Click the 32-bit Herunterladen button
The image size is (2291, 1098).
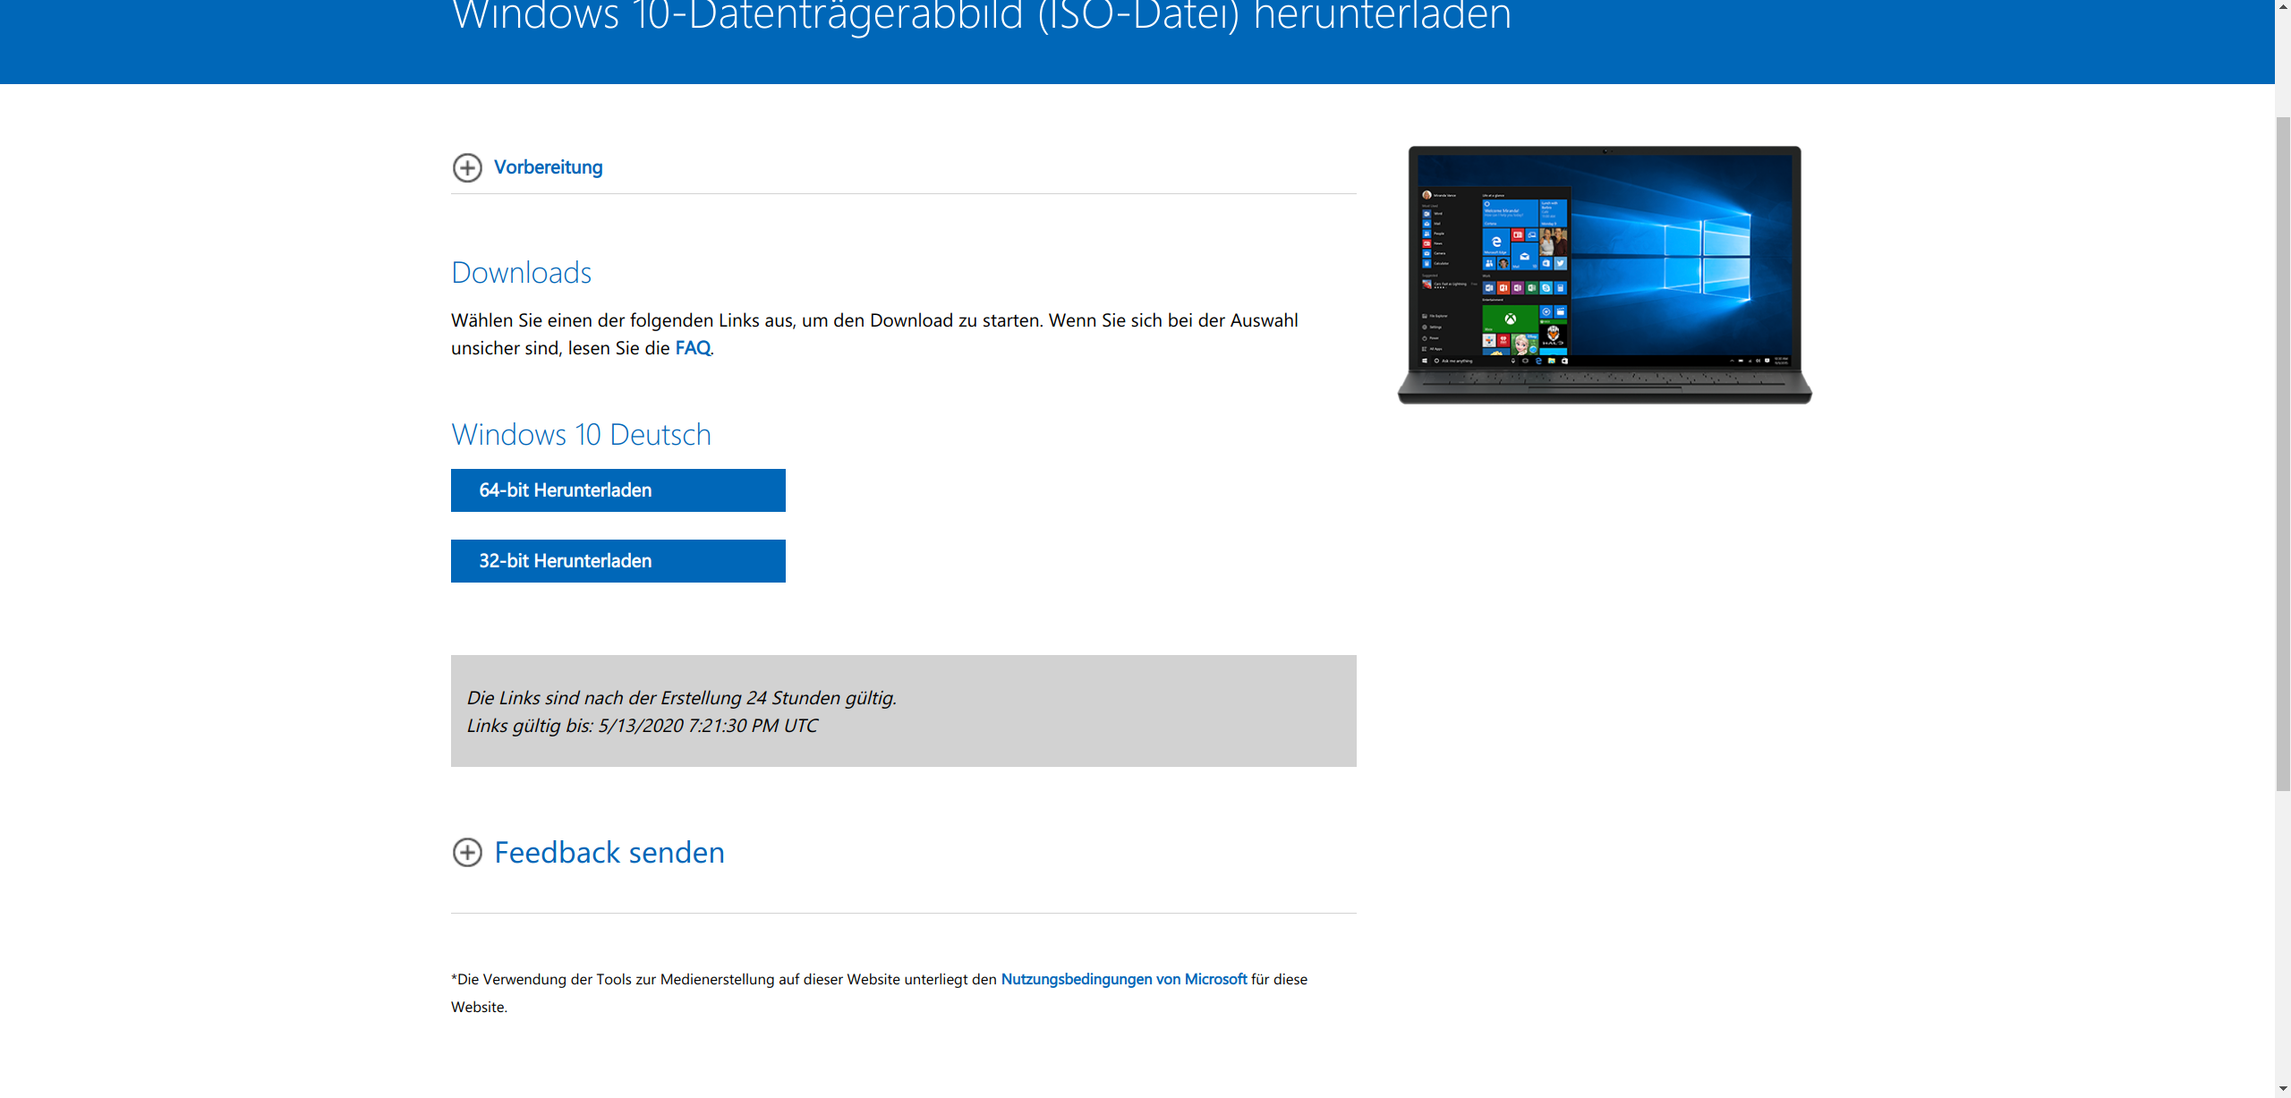point(617,561)
